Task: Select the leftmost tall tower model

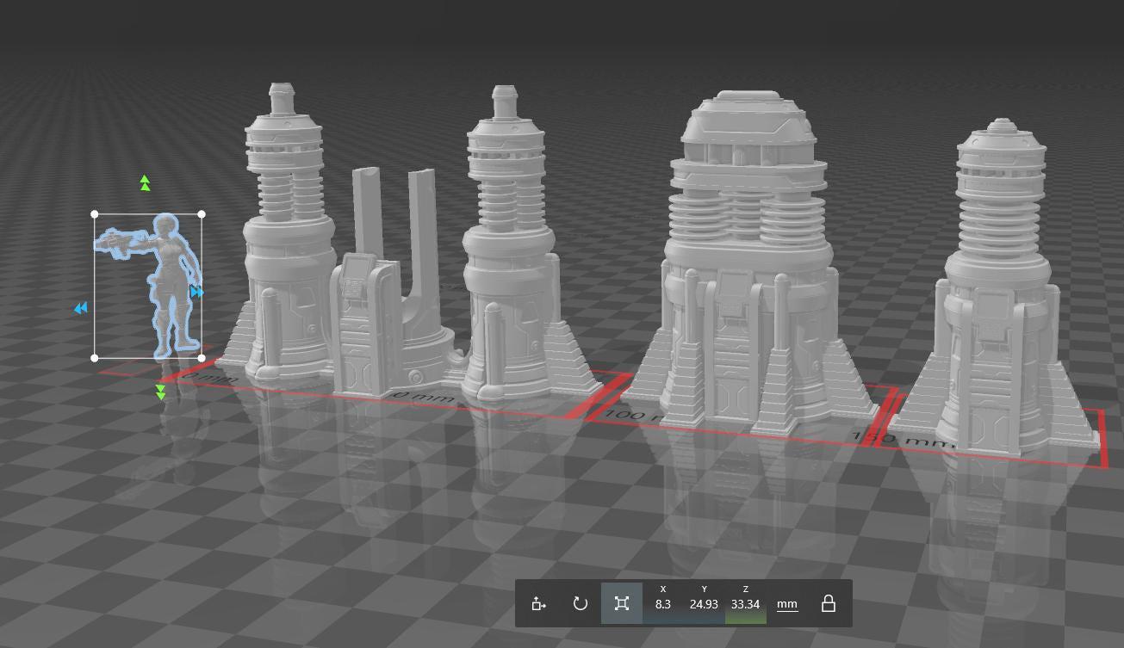Action: (x=284, y=241)
